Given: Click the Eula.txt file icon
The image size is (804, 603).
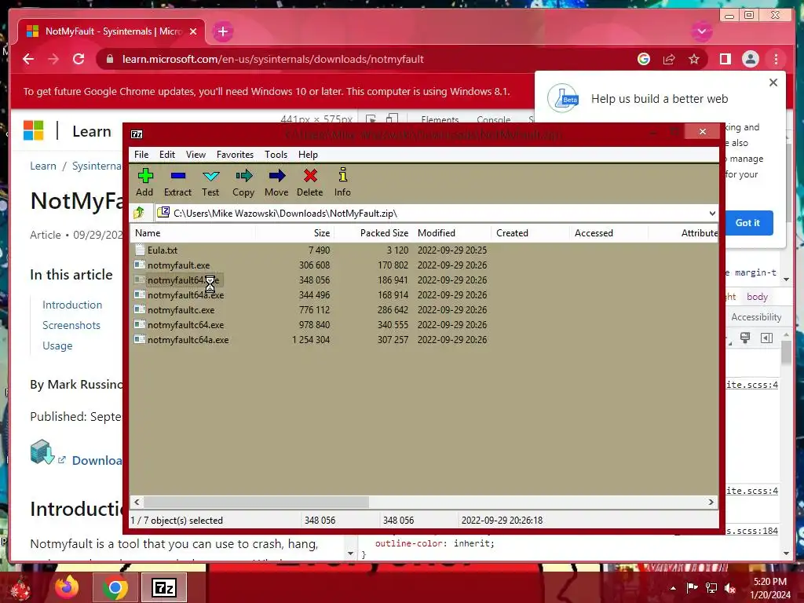Looking at the screenshot, I should (140, 250).
